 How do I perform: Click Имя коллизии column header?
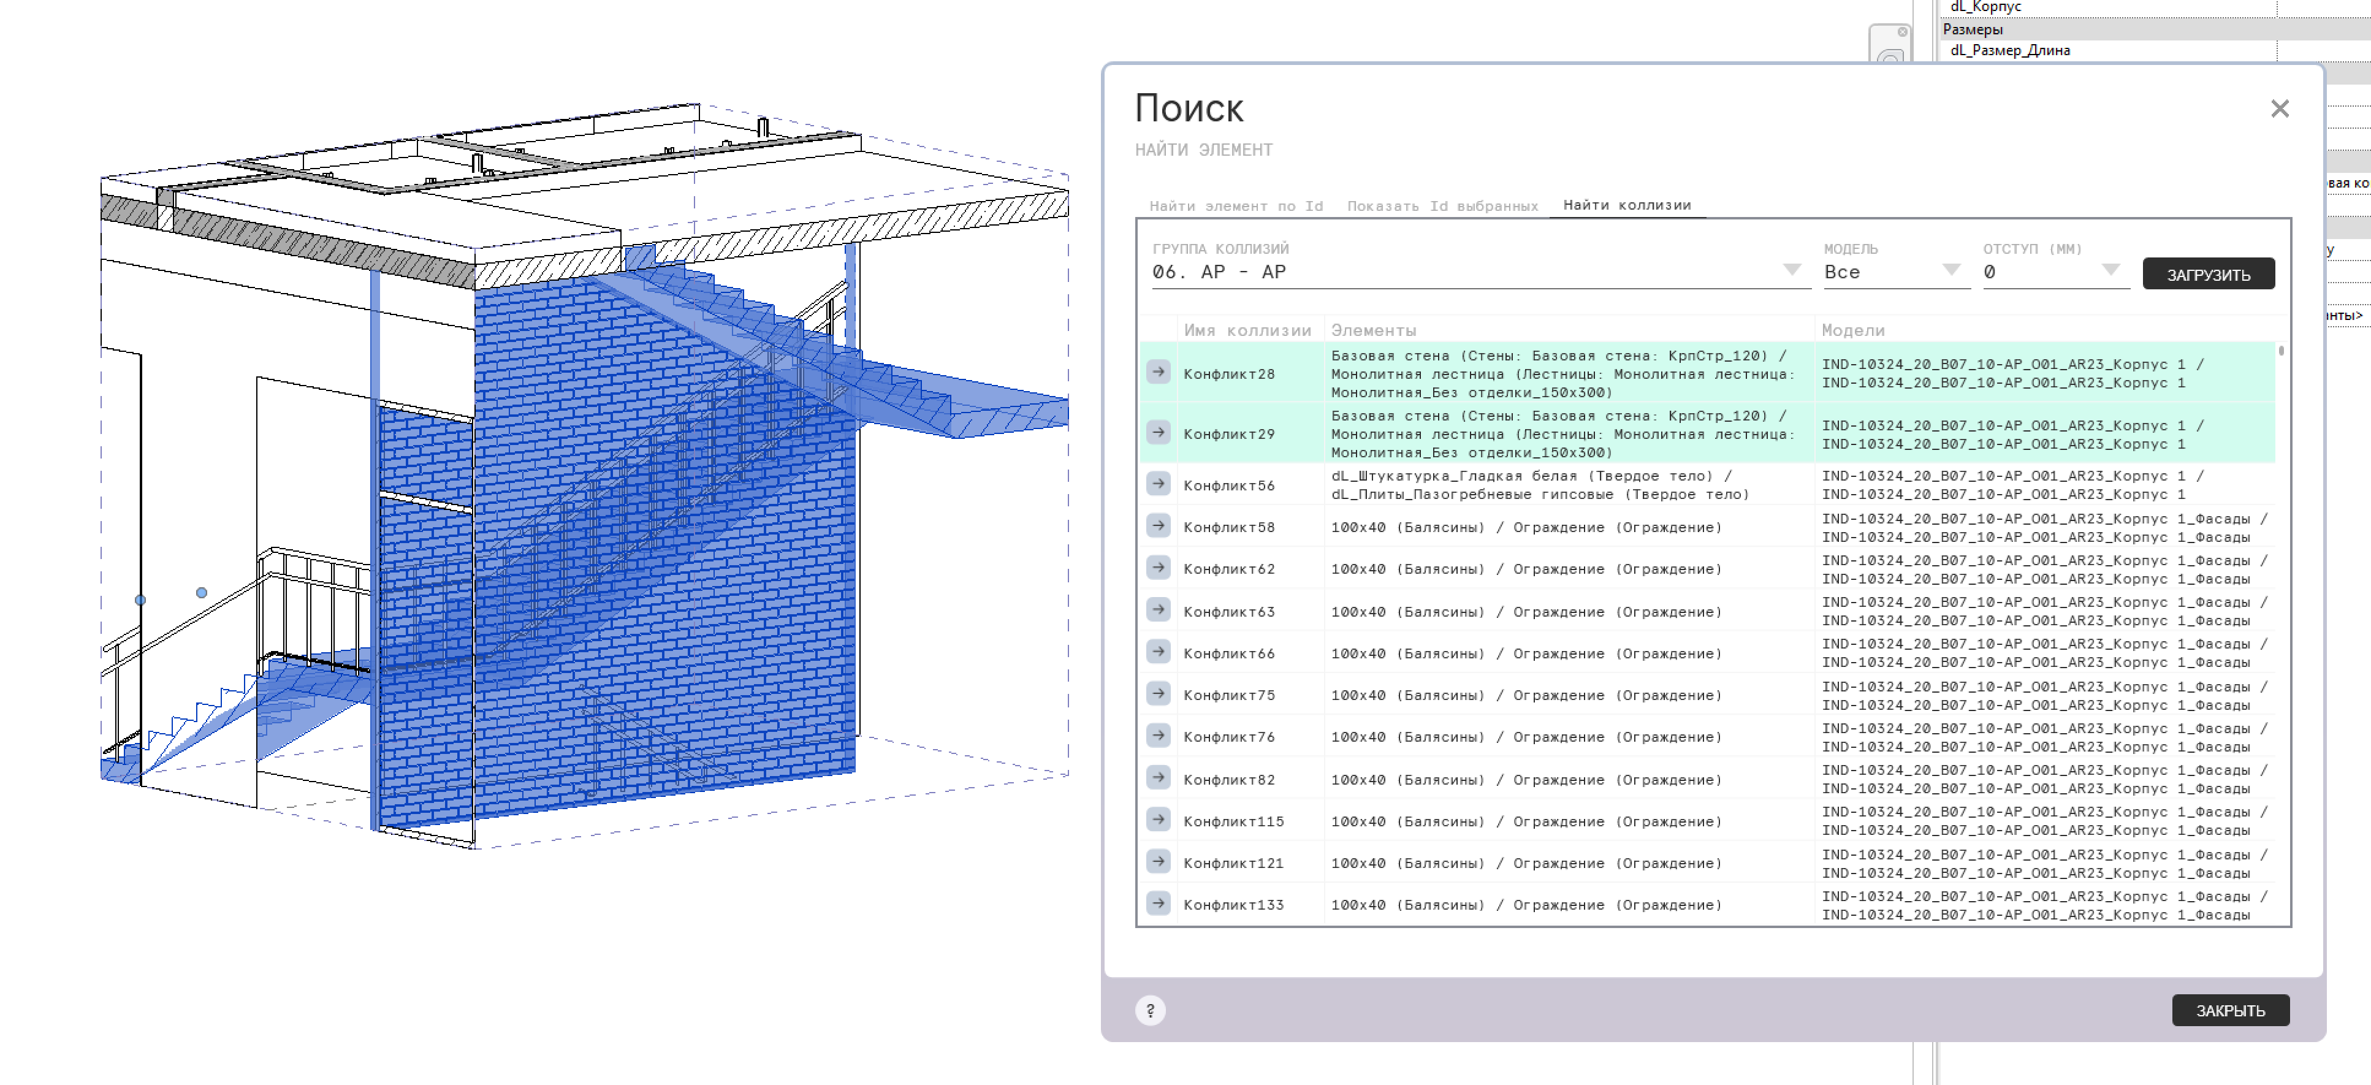click(1247, 330)
